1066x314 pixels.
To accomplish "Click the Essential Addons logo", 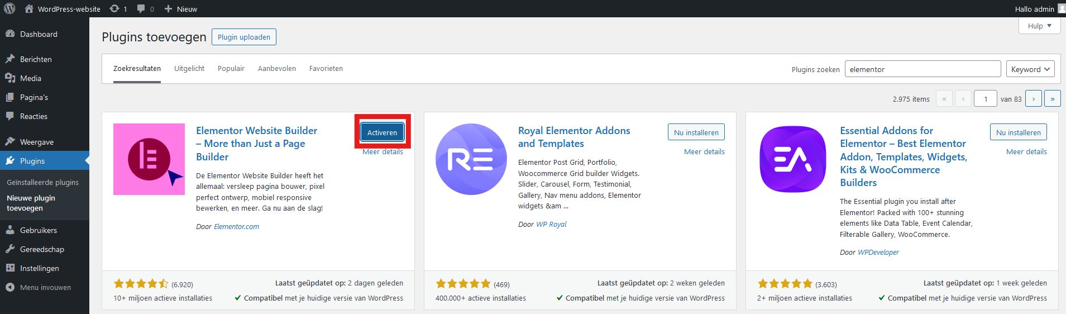I will tap(793, 159).
